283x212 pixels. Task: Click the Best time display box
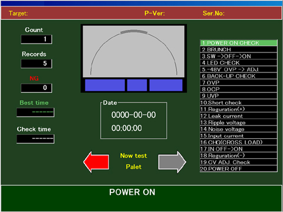(35, 112)
